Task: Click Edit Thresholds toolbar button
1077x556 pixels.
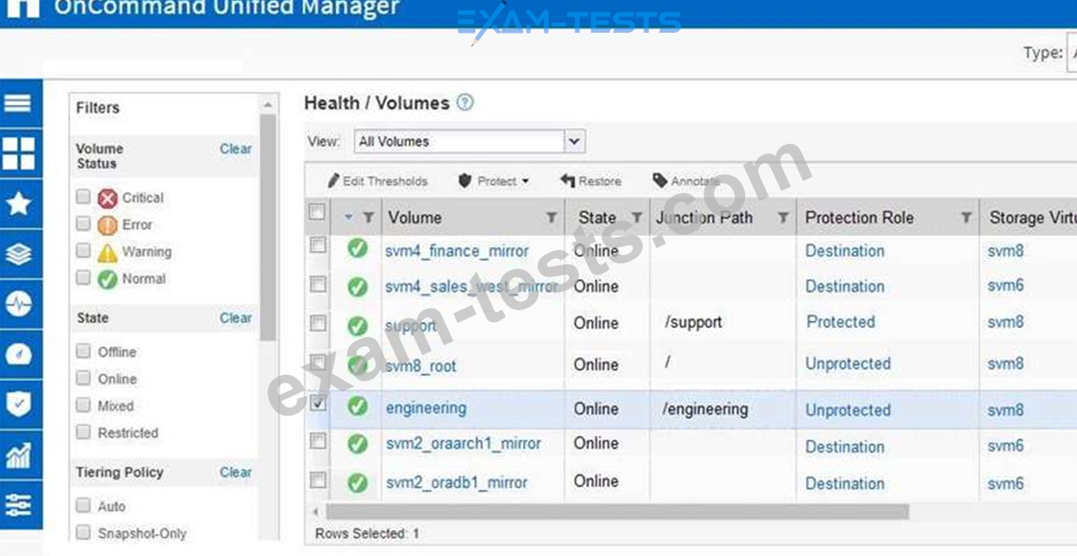Action: [377, 181]
